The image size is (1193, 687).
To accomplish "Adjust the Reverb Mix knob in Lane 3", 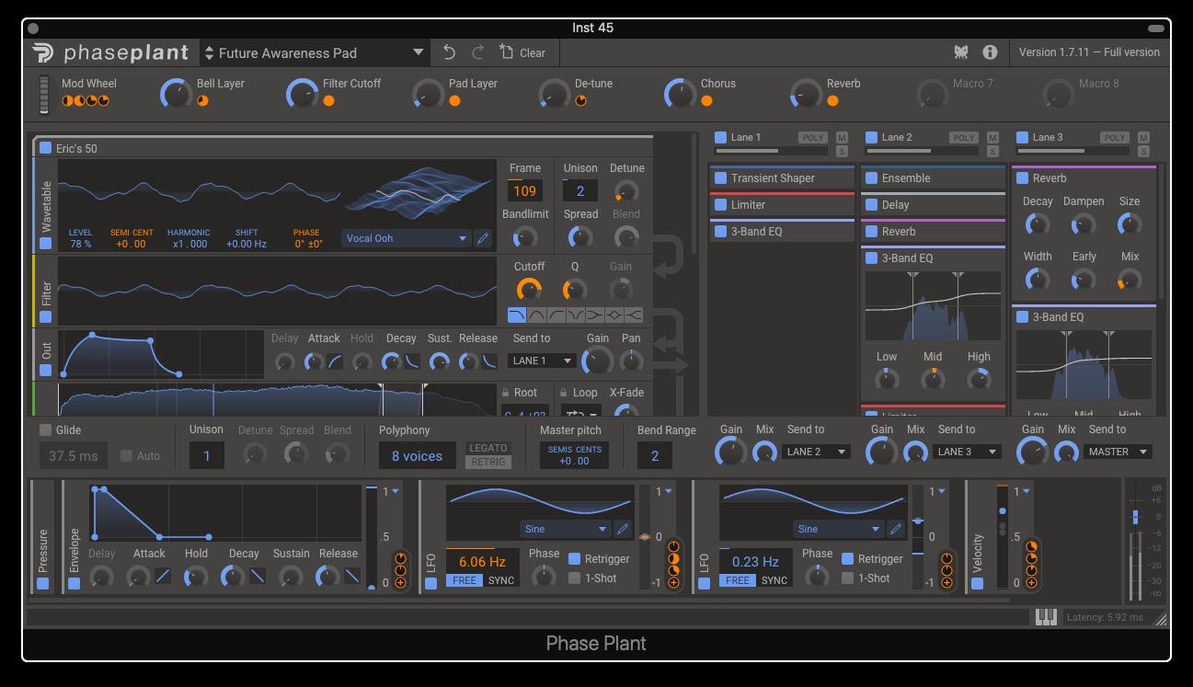I will click(x=1129, y=279).
